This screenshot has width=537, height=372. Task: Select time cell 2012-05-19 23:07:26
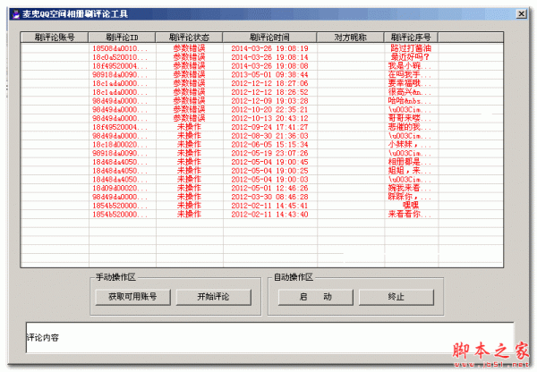(269, 153)
